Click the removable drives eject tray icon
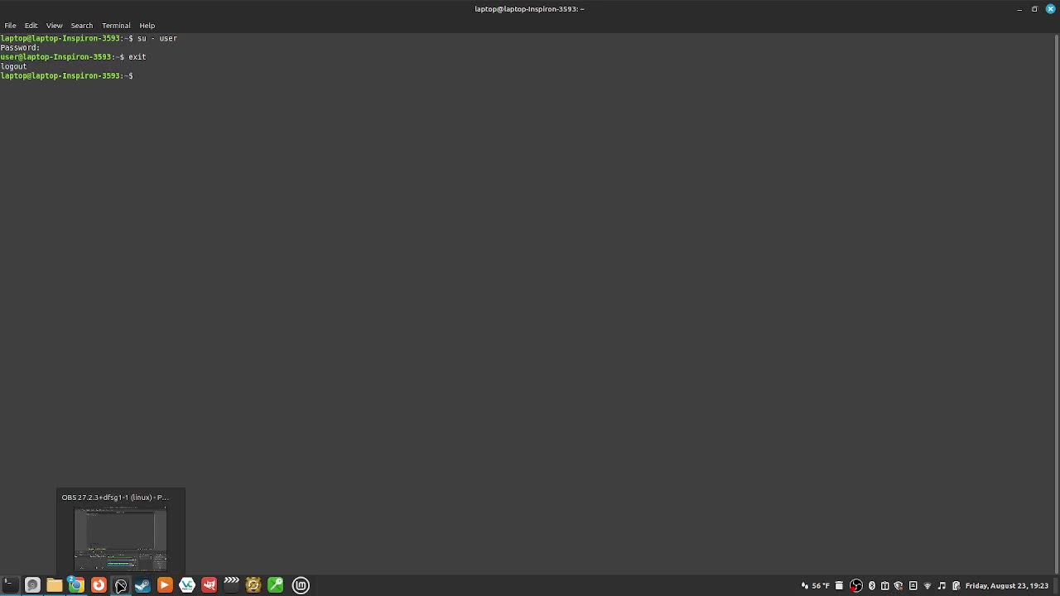Image resolution: width=1060 pixels, height=596 pixels. click(x=913, y=586)
